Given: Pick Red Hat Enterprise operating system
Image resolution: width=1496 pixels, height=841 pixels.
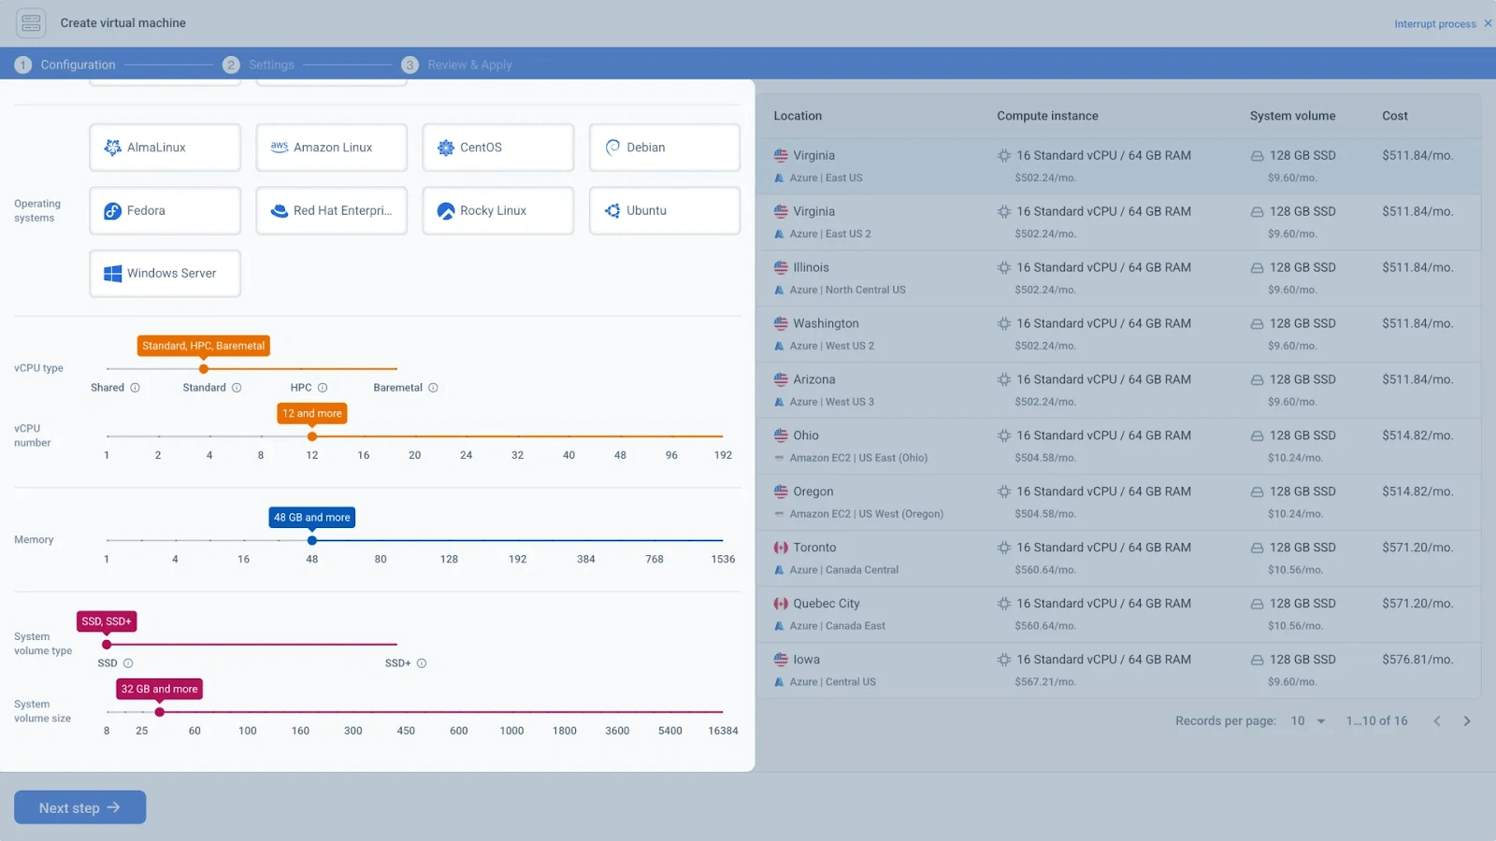Looking at the screenshot, I should [331, 210].
